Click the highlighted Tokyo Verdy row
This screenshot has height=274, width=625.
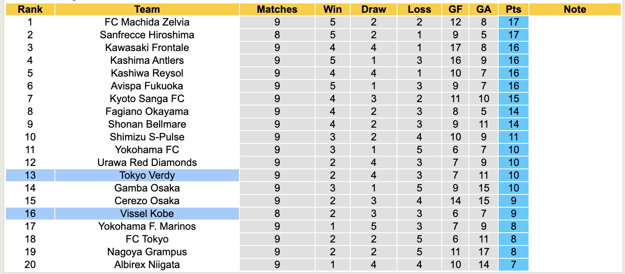[x=147, y=175]
